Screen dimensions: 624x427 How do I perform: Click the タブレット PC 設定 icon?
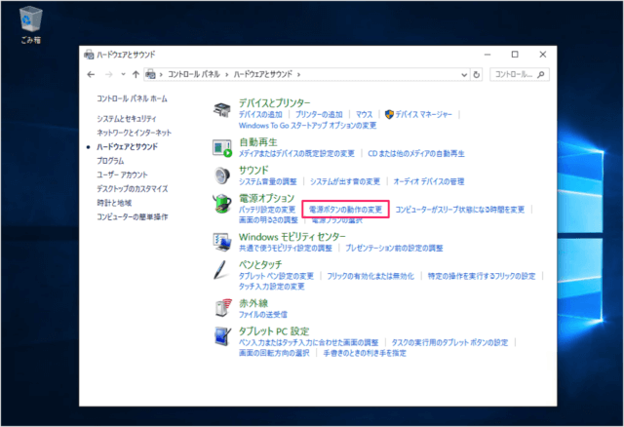[222, 336]
